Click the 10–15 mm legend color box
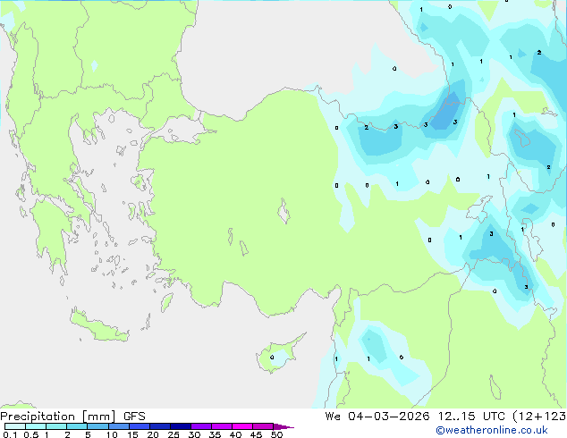The height and width of the screenshot is (438, 567). (x=118, y=426)
